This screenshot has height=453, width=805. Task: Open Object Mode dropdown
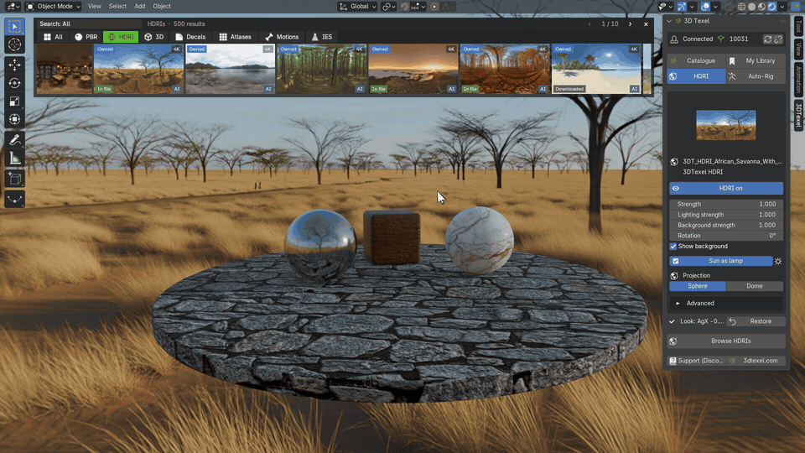[54, 7]
